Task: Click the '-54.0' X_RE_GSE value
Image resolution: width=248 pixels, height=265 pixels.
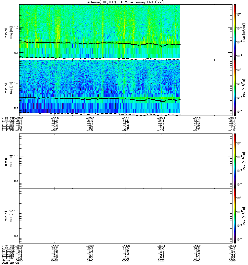Action: point(126,246)
